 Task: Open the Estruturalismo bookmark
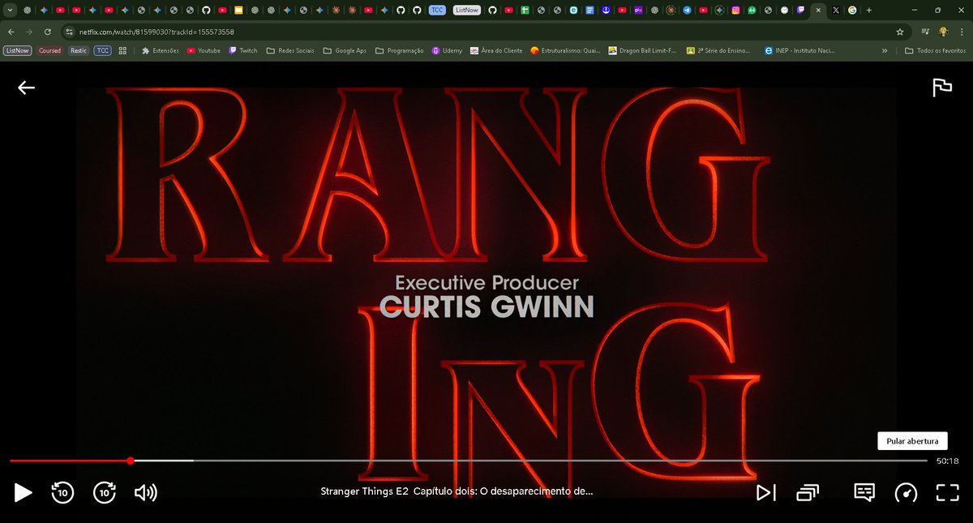pos(566,50)
